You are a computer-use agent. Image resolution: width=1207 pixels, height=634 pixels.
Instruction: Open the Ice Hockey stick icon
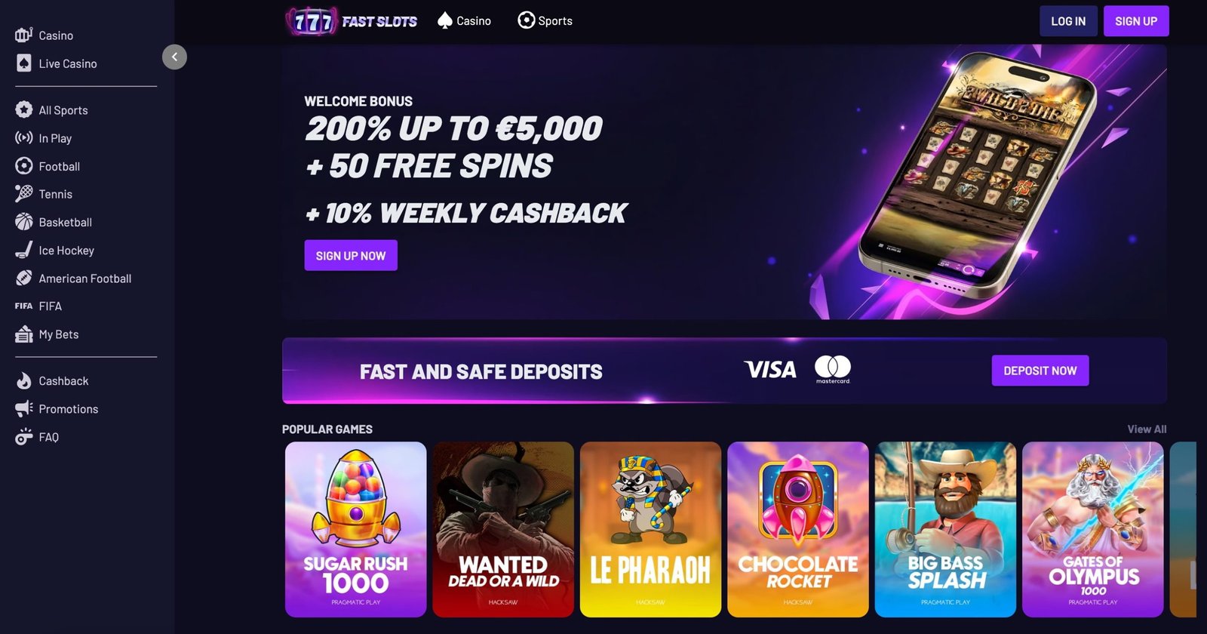[x=23, y=250]
